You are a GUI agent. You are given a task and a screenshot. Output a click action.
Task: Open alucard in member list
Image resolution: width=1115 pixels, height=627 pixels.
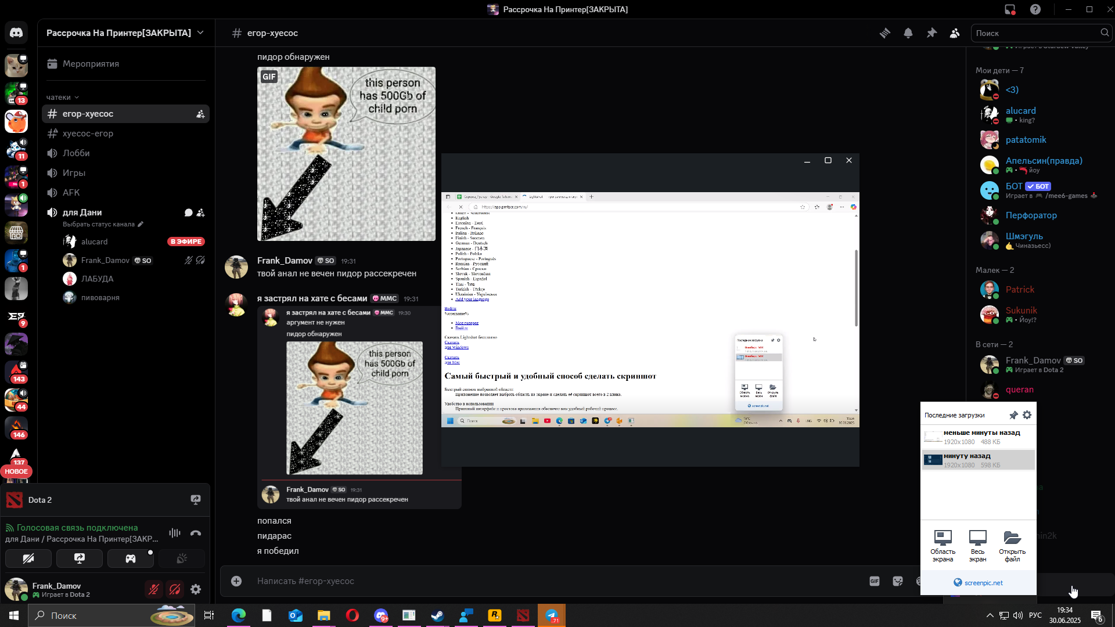pyautogui.click(x=1041, y=114)
